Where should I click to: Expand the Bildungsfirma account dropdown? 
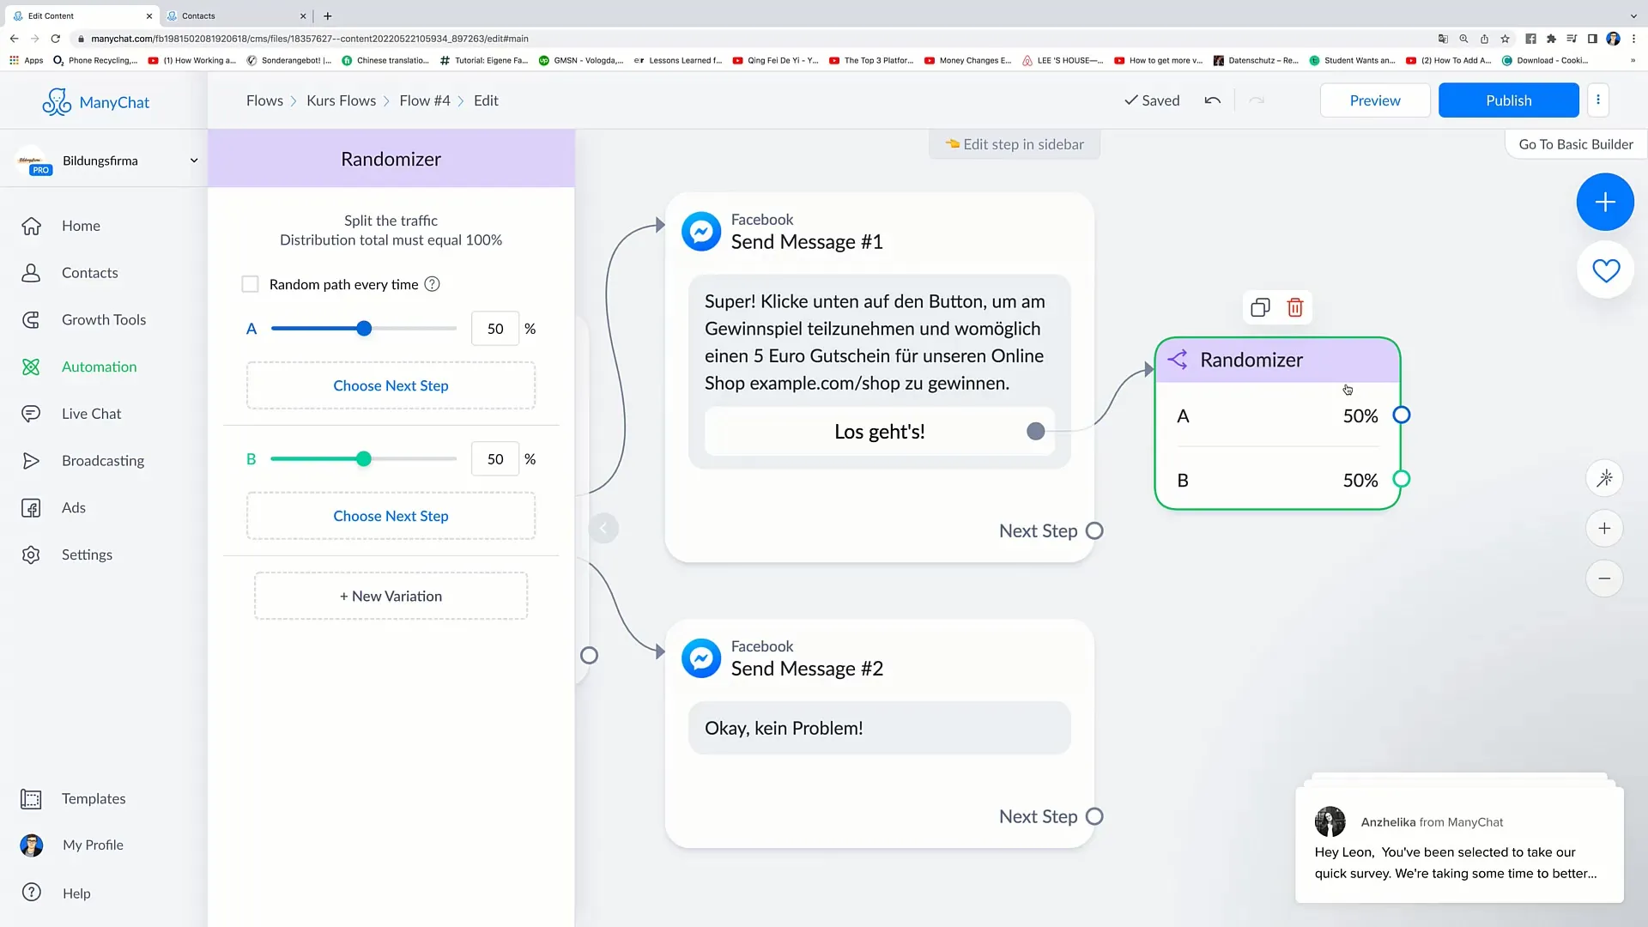[x=194, y=161]
